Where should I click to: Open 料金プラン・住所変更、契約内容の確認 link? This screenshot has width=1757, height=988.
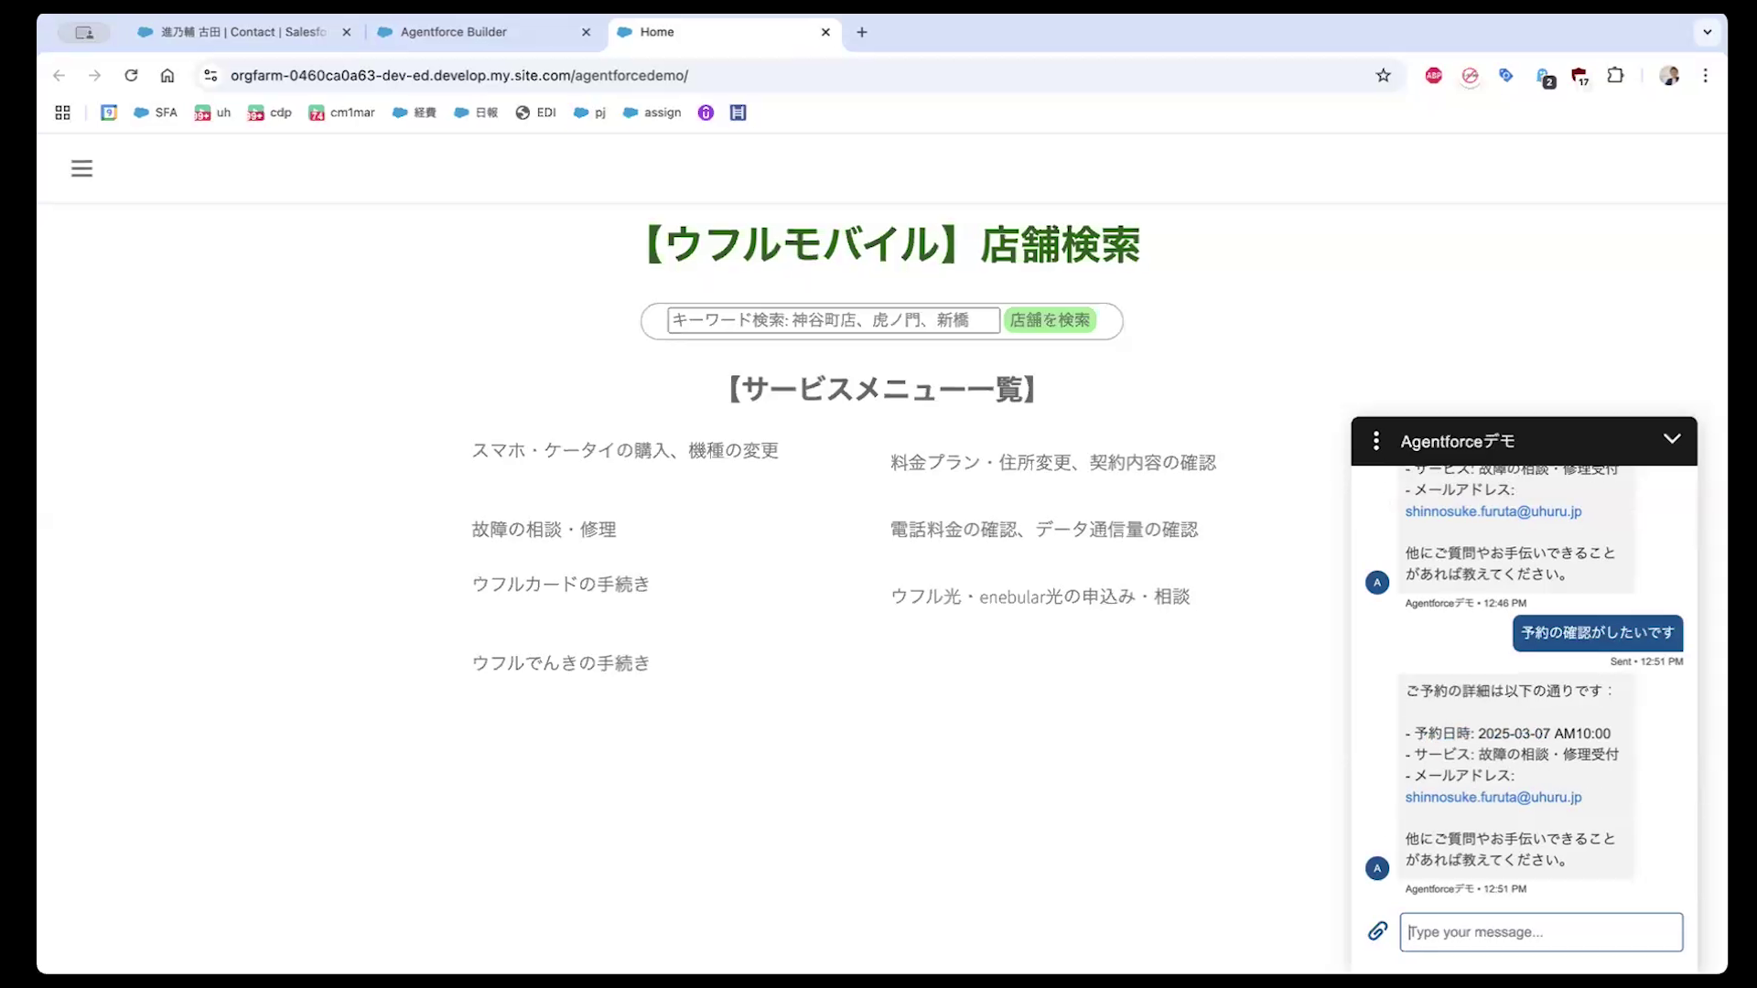point(1053,462)
